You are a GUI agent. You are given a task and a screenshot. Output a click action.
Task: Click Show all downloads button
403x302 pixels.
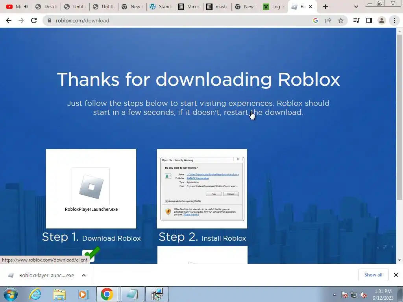point(373,275)
